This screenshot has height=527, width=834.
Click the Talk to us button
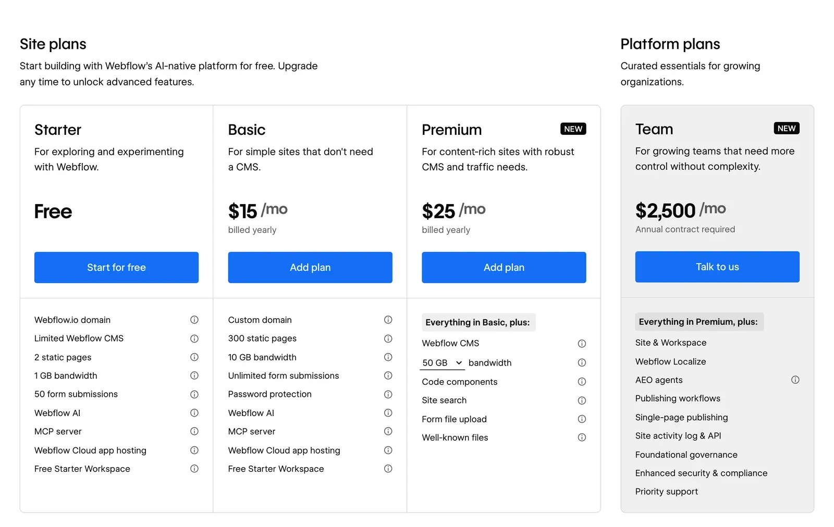(x=717, y=267)
